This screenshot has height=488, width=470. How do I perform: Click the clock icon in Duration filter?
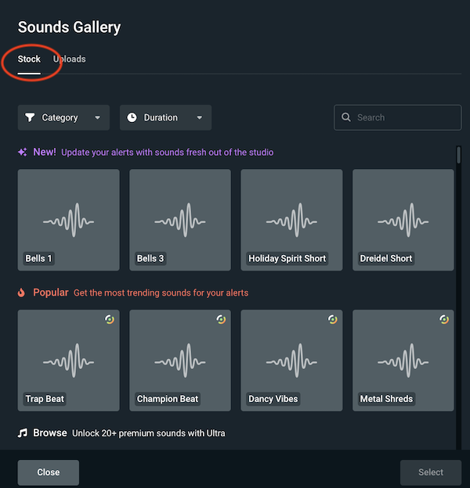pos(132,117)
